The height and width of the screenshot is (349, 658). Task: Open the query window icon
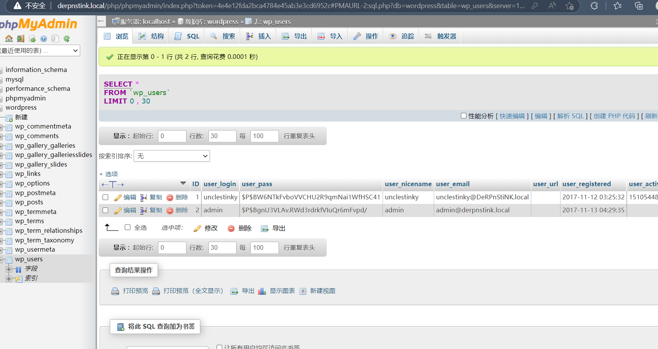click(32, 38)
